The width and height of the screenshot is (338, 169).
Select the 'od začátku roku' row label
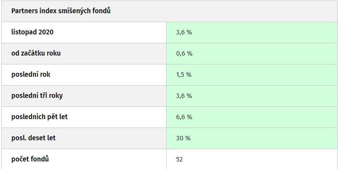point(36,53)
